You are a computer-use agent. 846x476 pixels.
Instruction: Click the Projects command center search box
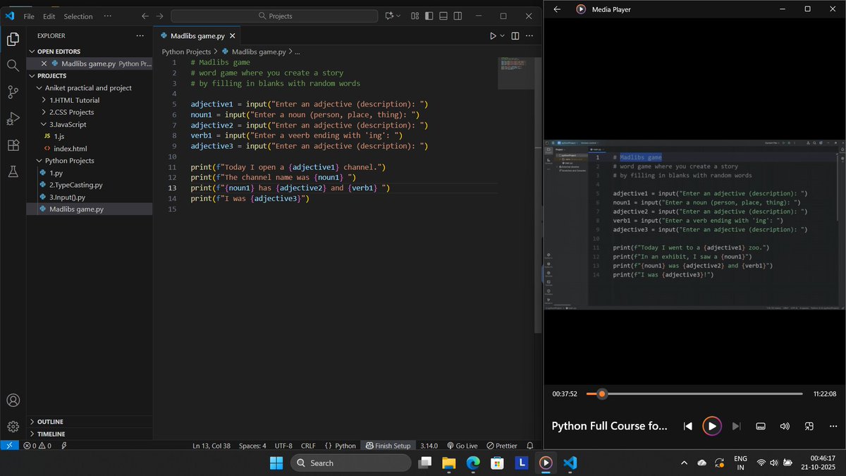tap(275, 16)
